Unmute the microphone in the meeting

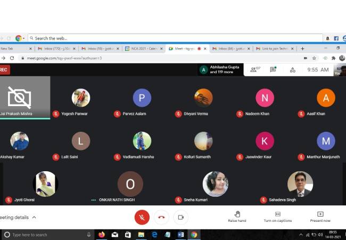[142, 217]
